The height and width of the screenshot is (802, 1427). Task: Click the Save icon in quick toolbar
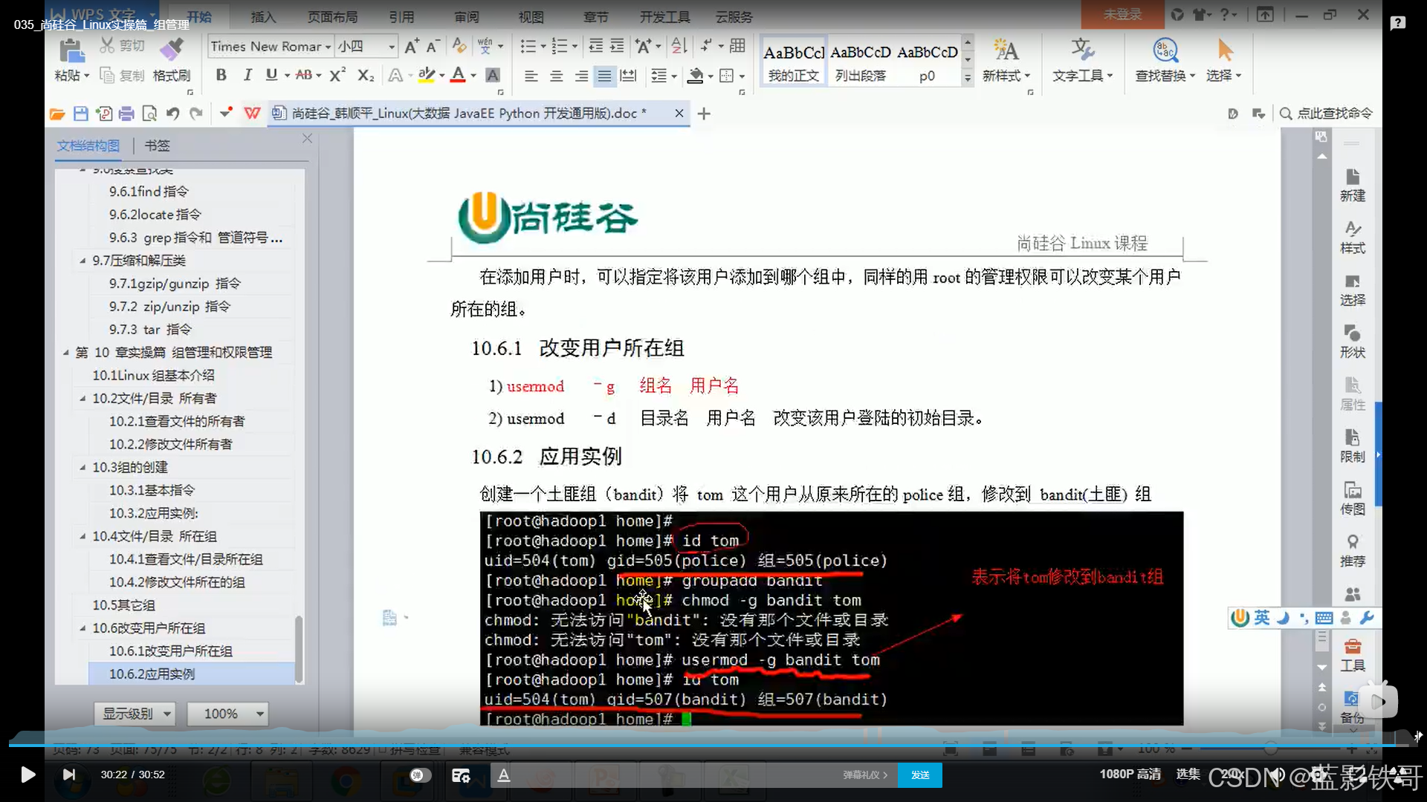tap(80, 114)
